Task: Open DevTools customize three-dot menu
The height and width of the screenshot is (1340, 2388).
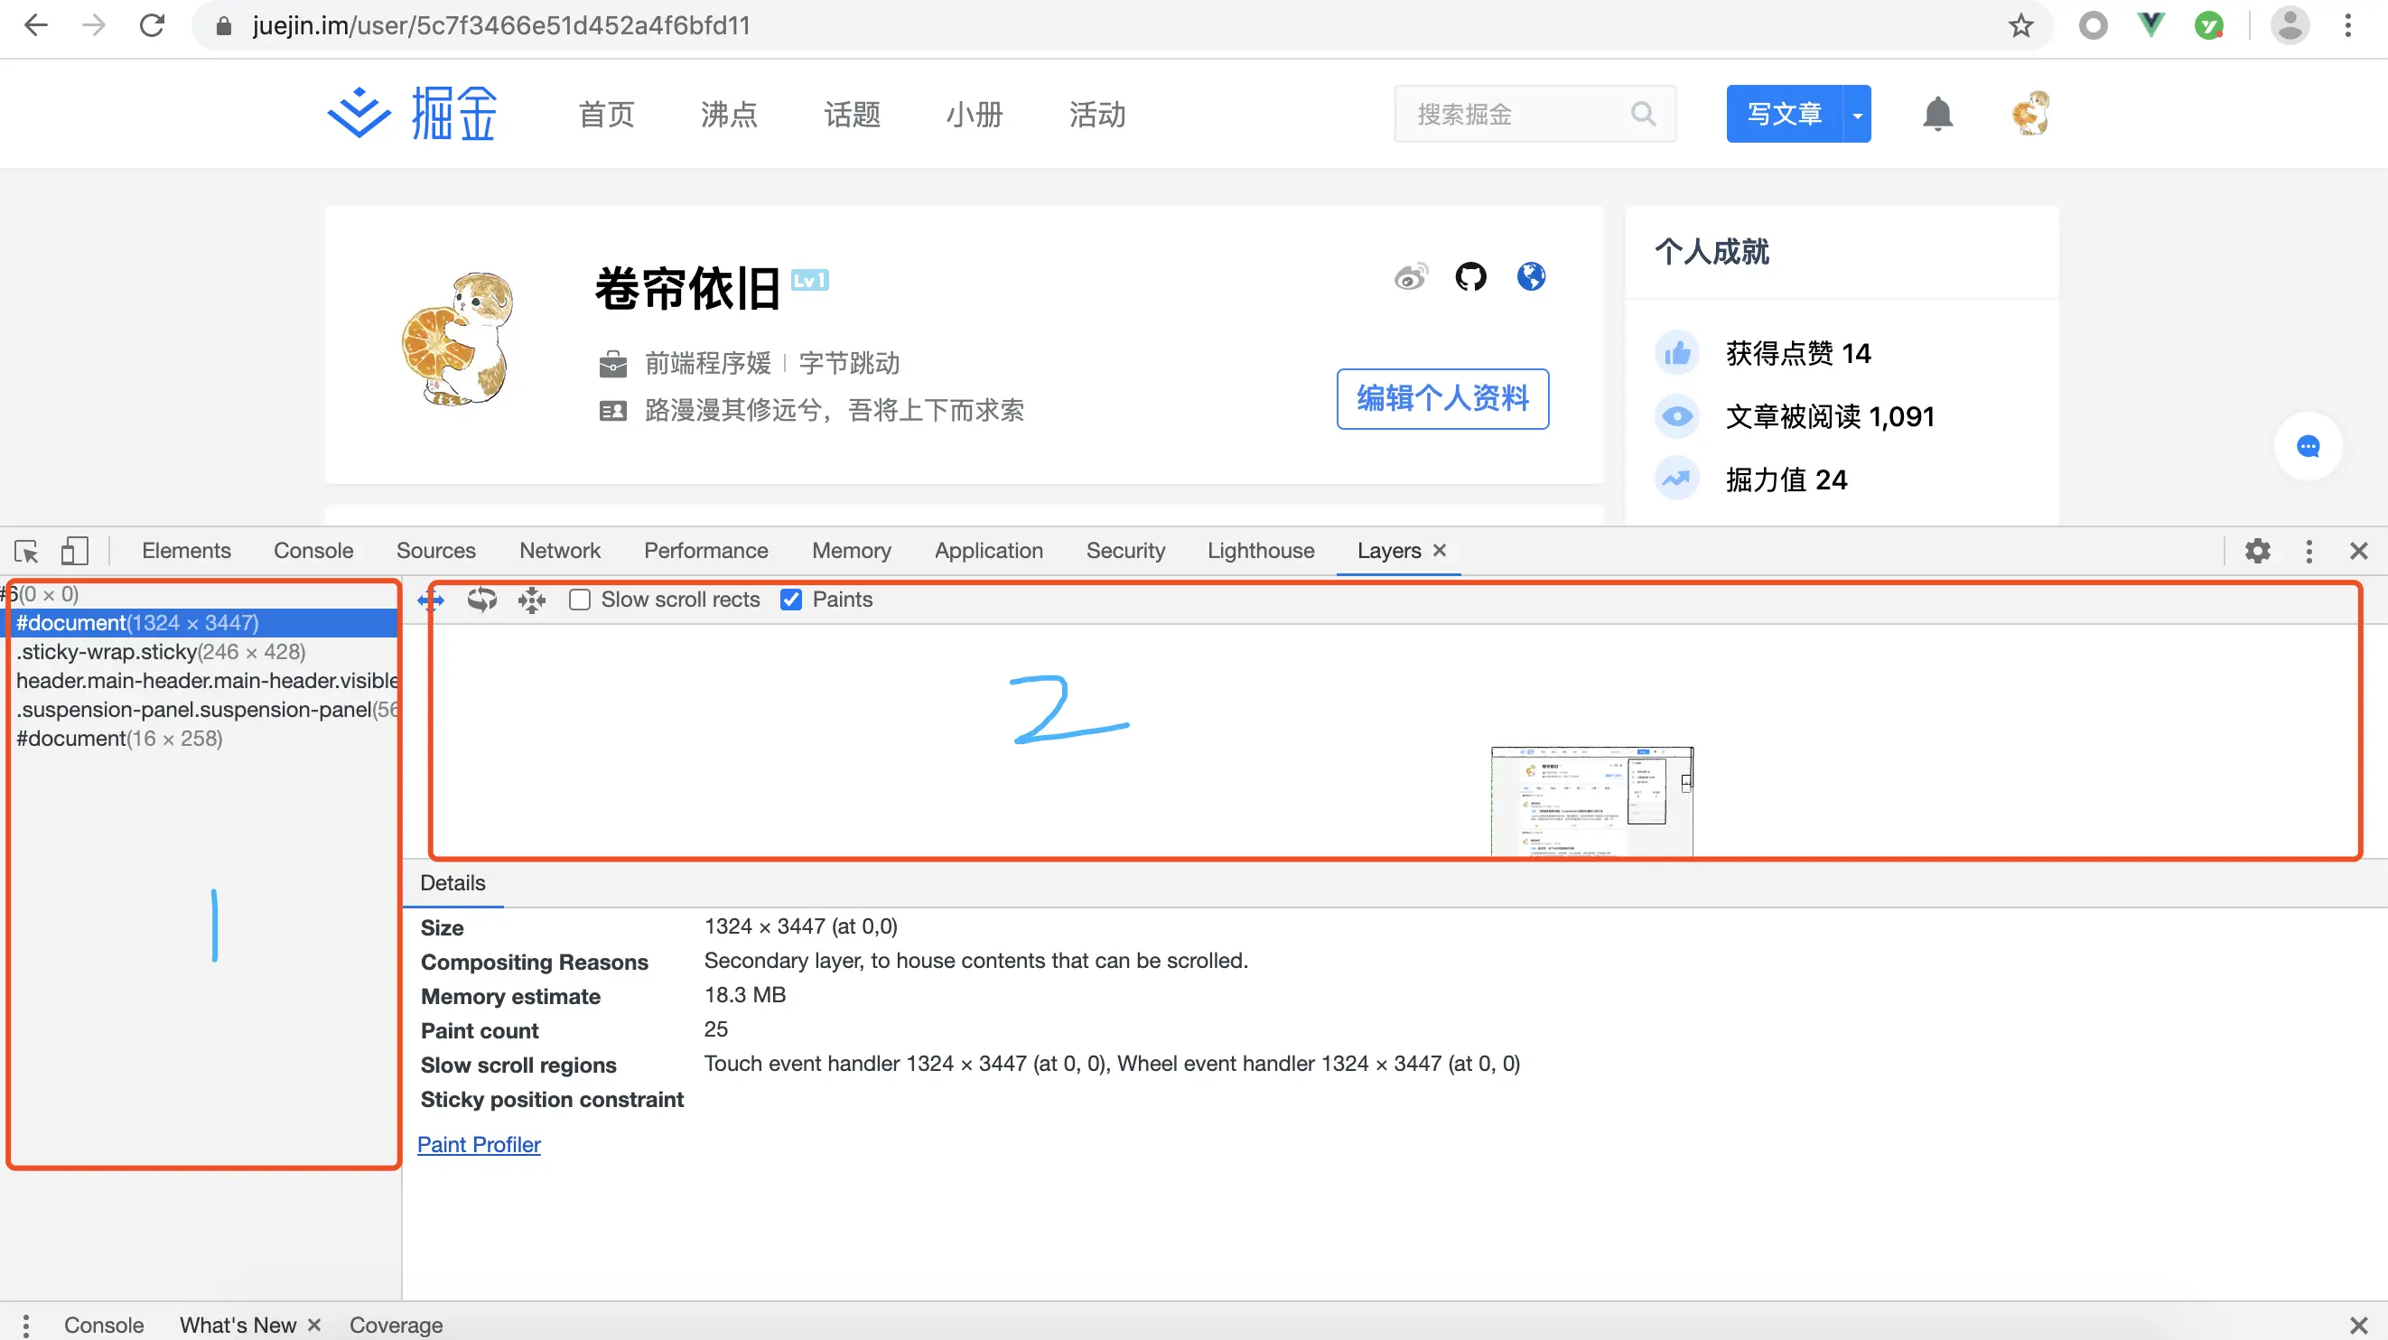Action: pyautogui.click(x=2309, y=552)
